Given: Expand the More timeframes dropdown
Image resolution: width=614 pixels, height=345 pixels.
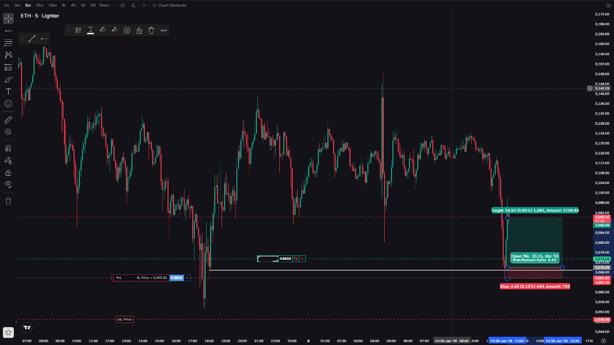Looking at the screenshot, I should coord(105,5).
